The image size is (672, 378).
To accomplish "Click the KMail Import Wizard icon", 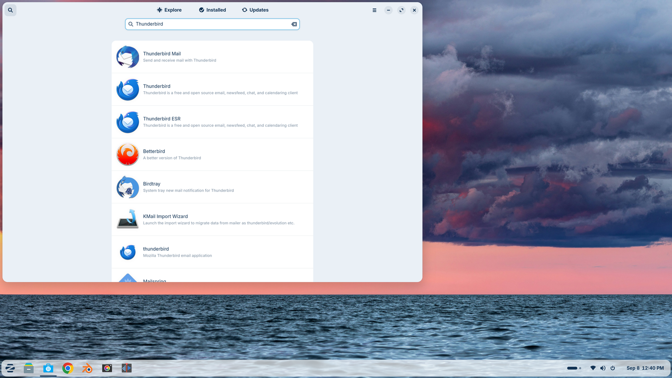I will [128, 219].
